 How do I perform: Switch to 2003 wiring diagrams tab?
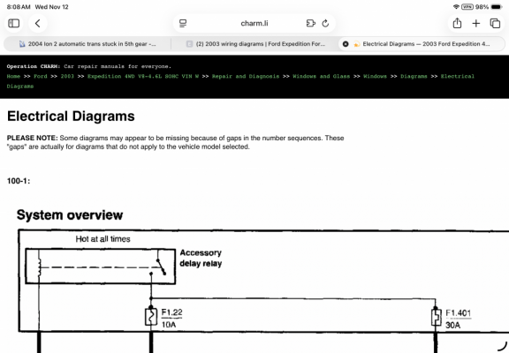click(255, 44)
